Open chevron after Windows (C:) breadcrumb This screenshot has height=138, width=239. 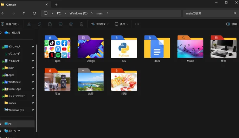tap(92, 13)
